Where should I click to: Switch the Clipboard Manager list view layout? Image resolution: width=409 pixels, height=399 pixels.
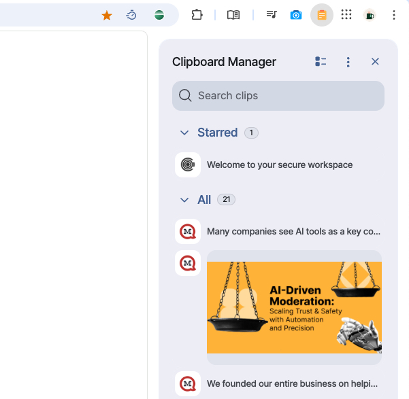coord(321,62)
